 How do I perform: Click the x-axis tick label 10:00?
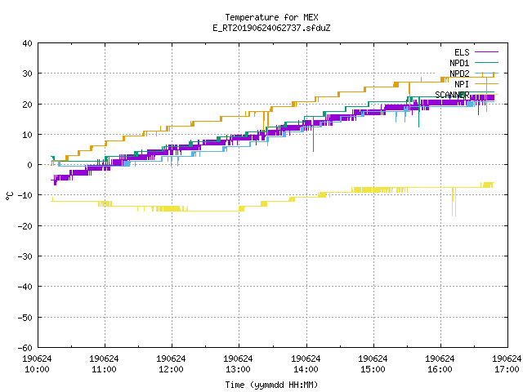coord(37,369)
